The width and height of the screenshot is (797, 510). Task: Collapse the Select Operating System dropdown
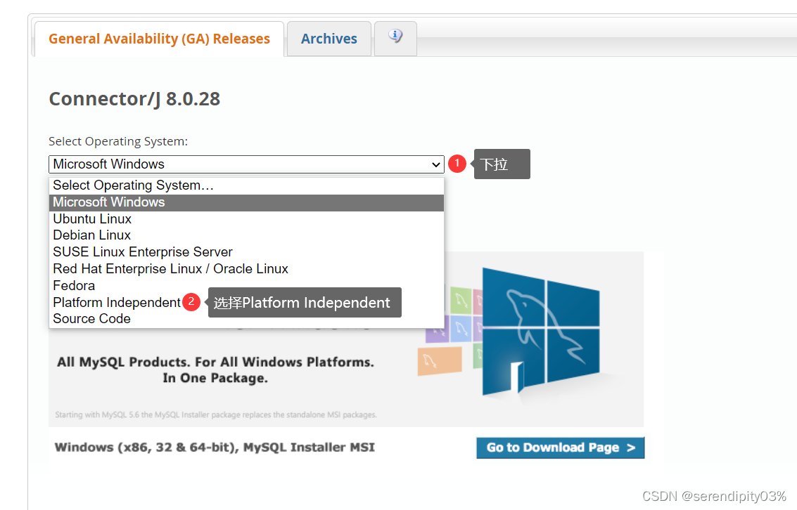point(246,164)
